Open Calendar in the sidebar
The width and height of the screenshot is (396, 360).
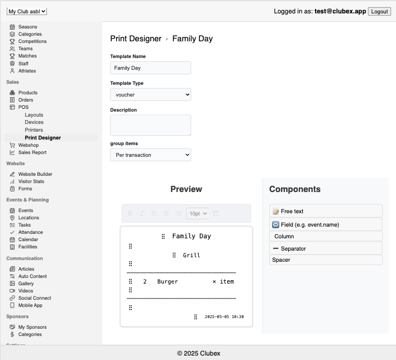point(28,239)
